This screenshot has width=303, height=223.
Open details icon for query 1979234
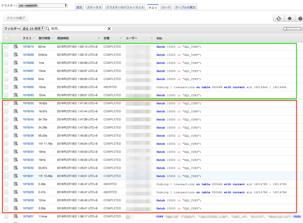(x=16, y=152)
